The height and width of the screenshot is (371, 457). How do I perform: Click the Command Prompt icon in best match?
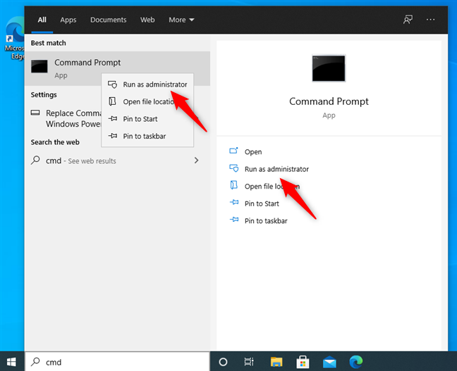coord(39,66)
